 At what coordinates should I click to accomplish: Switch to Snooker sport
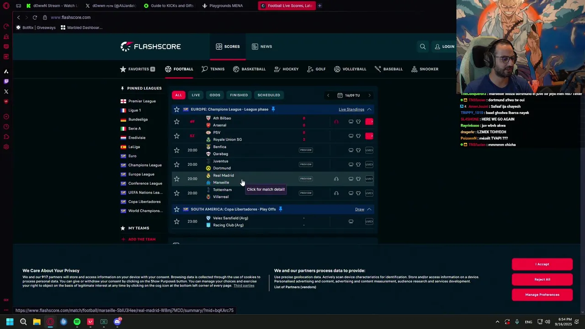[x=425, y=69]
